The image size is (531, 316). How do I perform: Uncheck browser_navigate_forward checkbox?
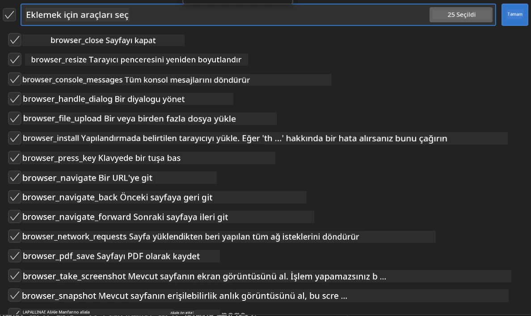[15, 216]
